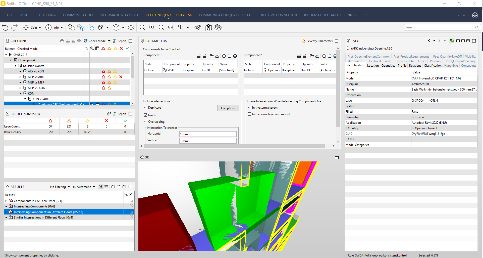Click the tree view icon in Results panel

click(101, 187)
